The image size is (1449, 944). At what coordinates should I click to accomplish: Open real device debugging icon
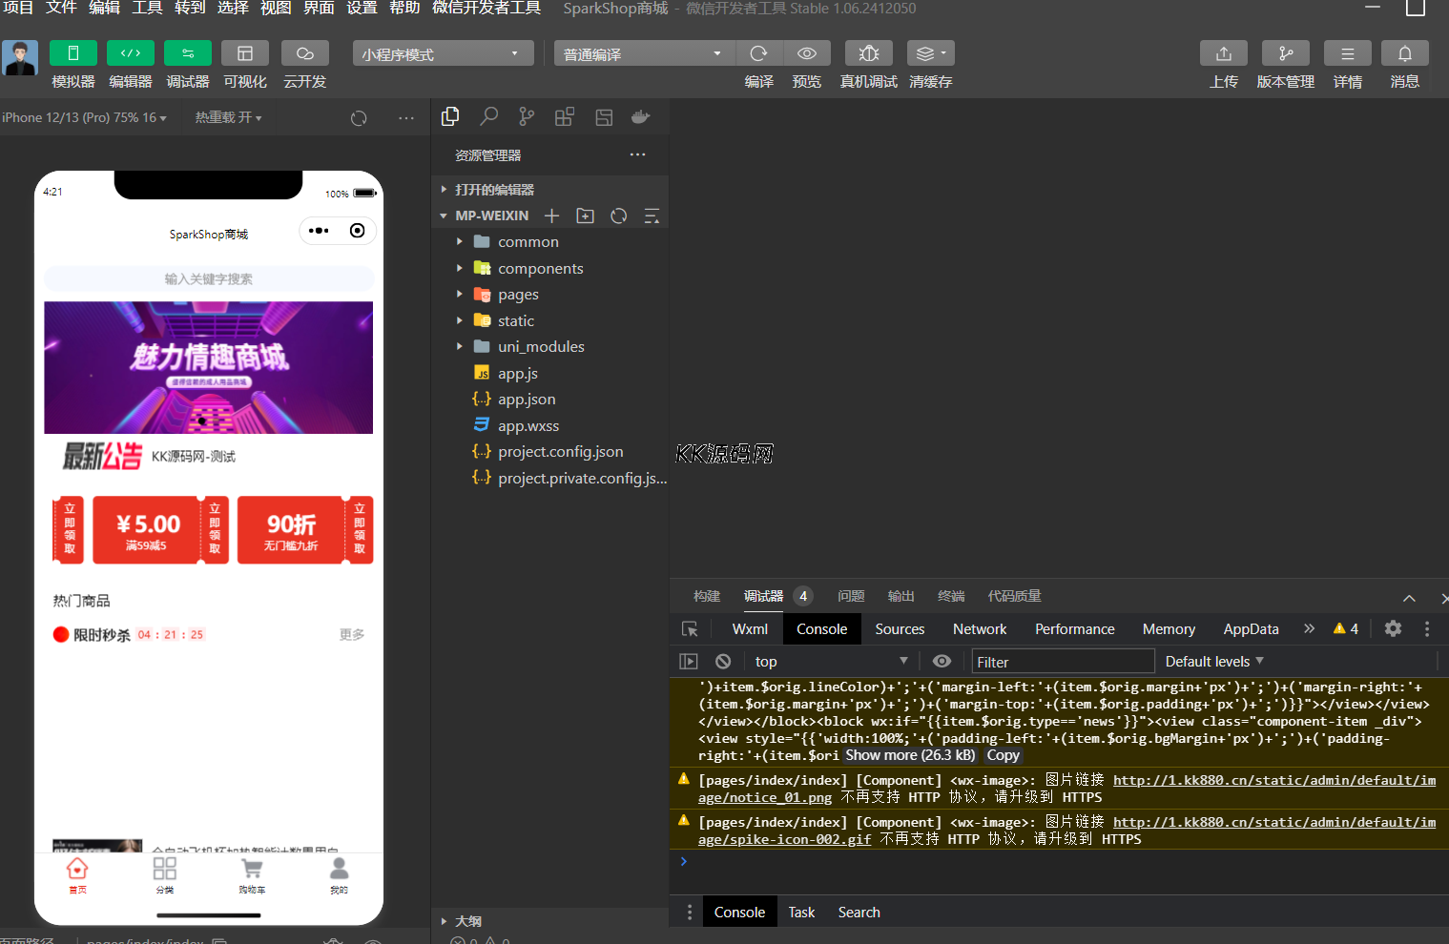[868, 53]
